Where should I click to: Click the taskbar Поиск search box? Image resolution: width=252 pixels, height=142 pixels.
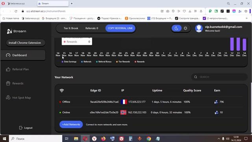[35, 138]
